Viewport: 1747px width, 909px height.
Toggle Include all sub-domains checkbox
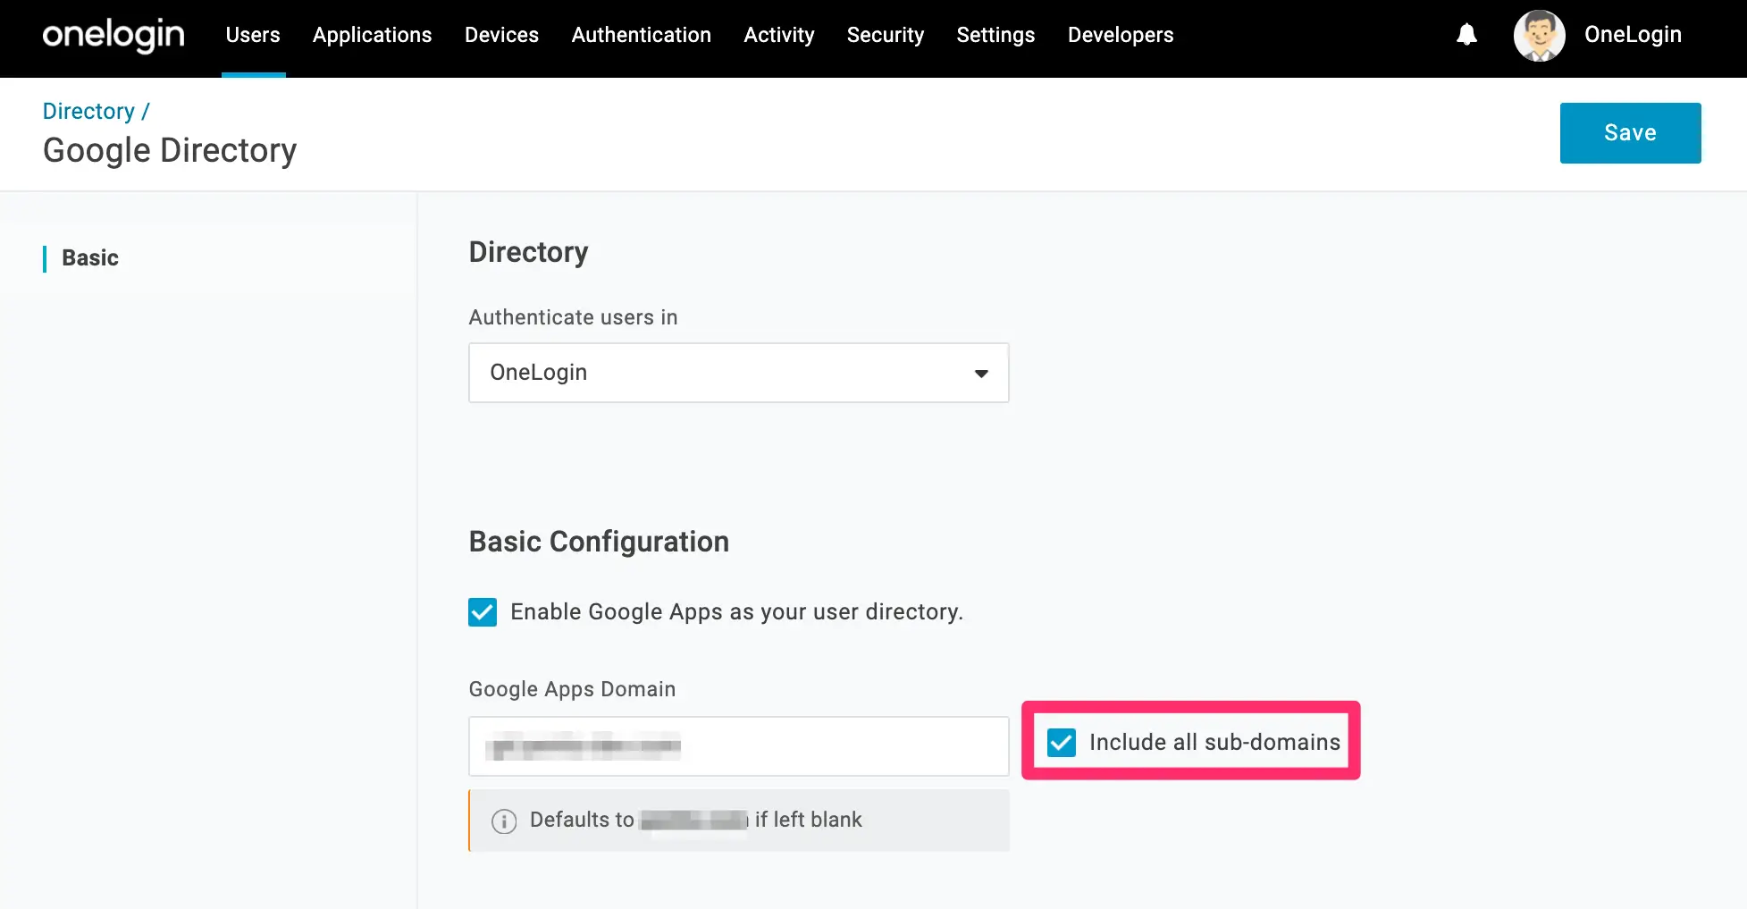tap(1062, 742)
